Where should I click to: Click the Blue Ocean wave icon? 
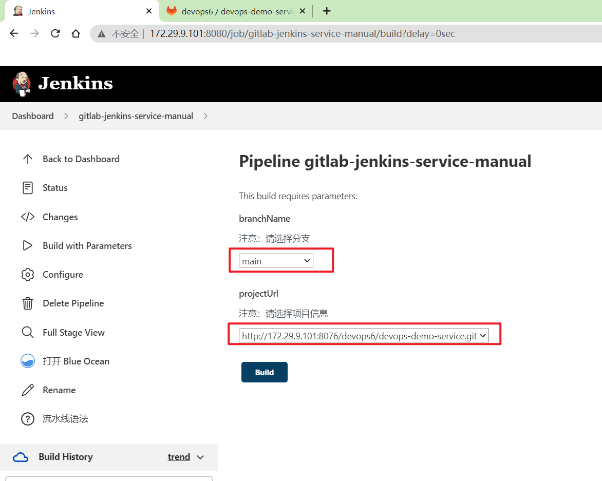tap(28, 361)
